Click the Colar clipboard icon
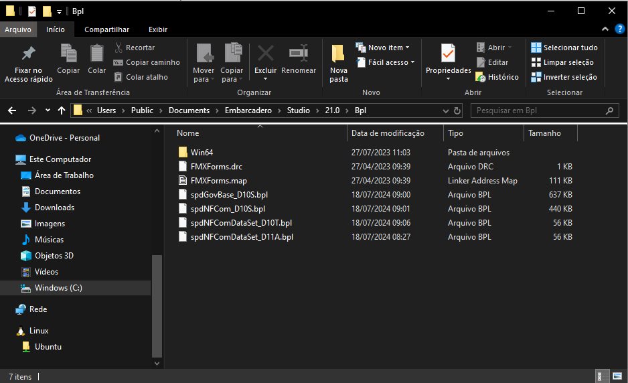Screen dimensions: 628x383 coord(97,54)
